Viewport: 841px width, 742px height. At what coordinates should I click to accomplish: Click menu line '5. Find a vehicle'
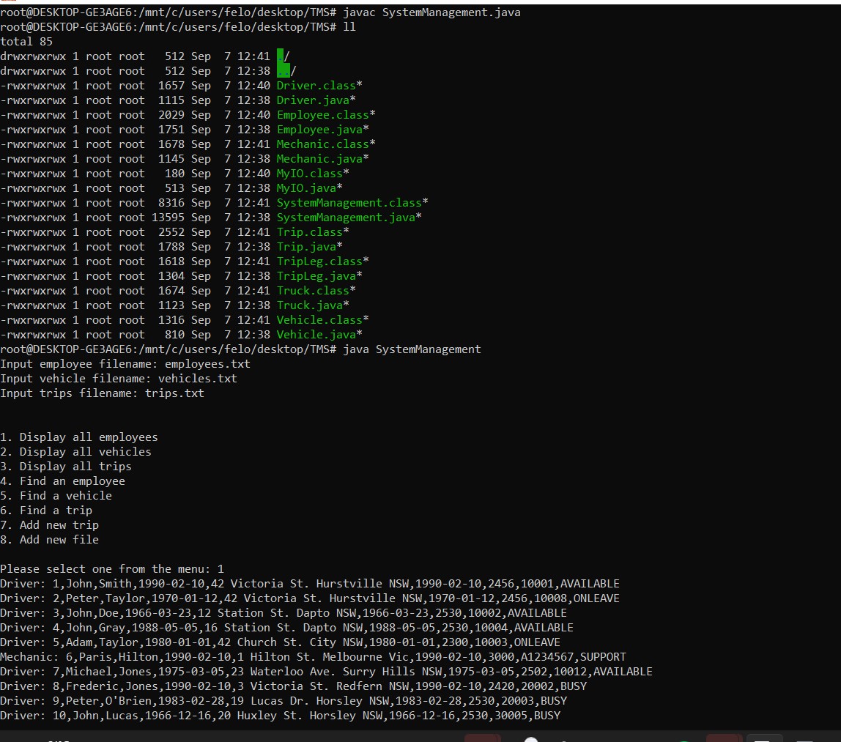(x=56, y=496)
